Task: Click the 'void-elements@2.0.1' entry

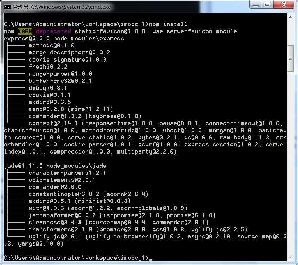Action: (62, 180)
